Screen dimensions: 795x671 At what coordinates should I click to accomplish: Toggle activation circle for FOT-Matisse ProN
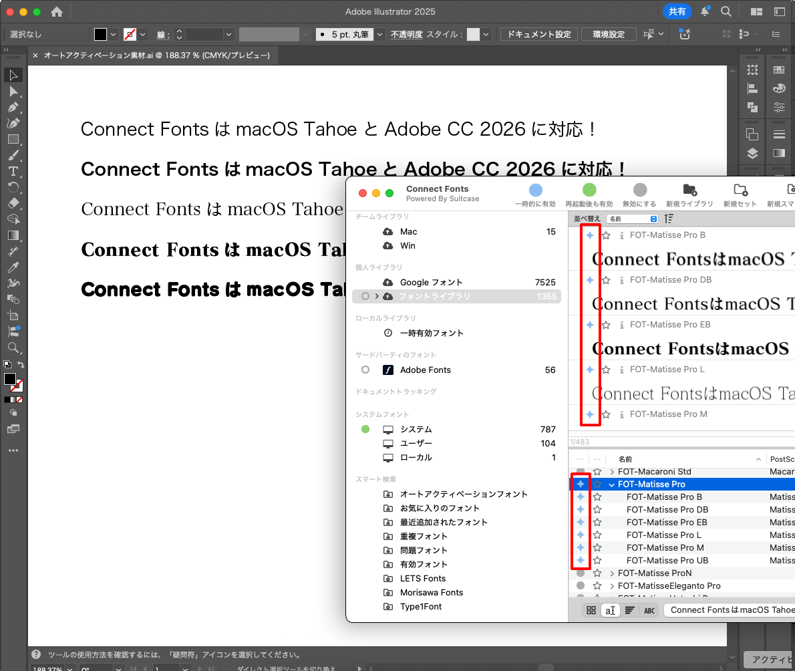point(581,573)
